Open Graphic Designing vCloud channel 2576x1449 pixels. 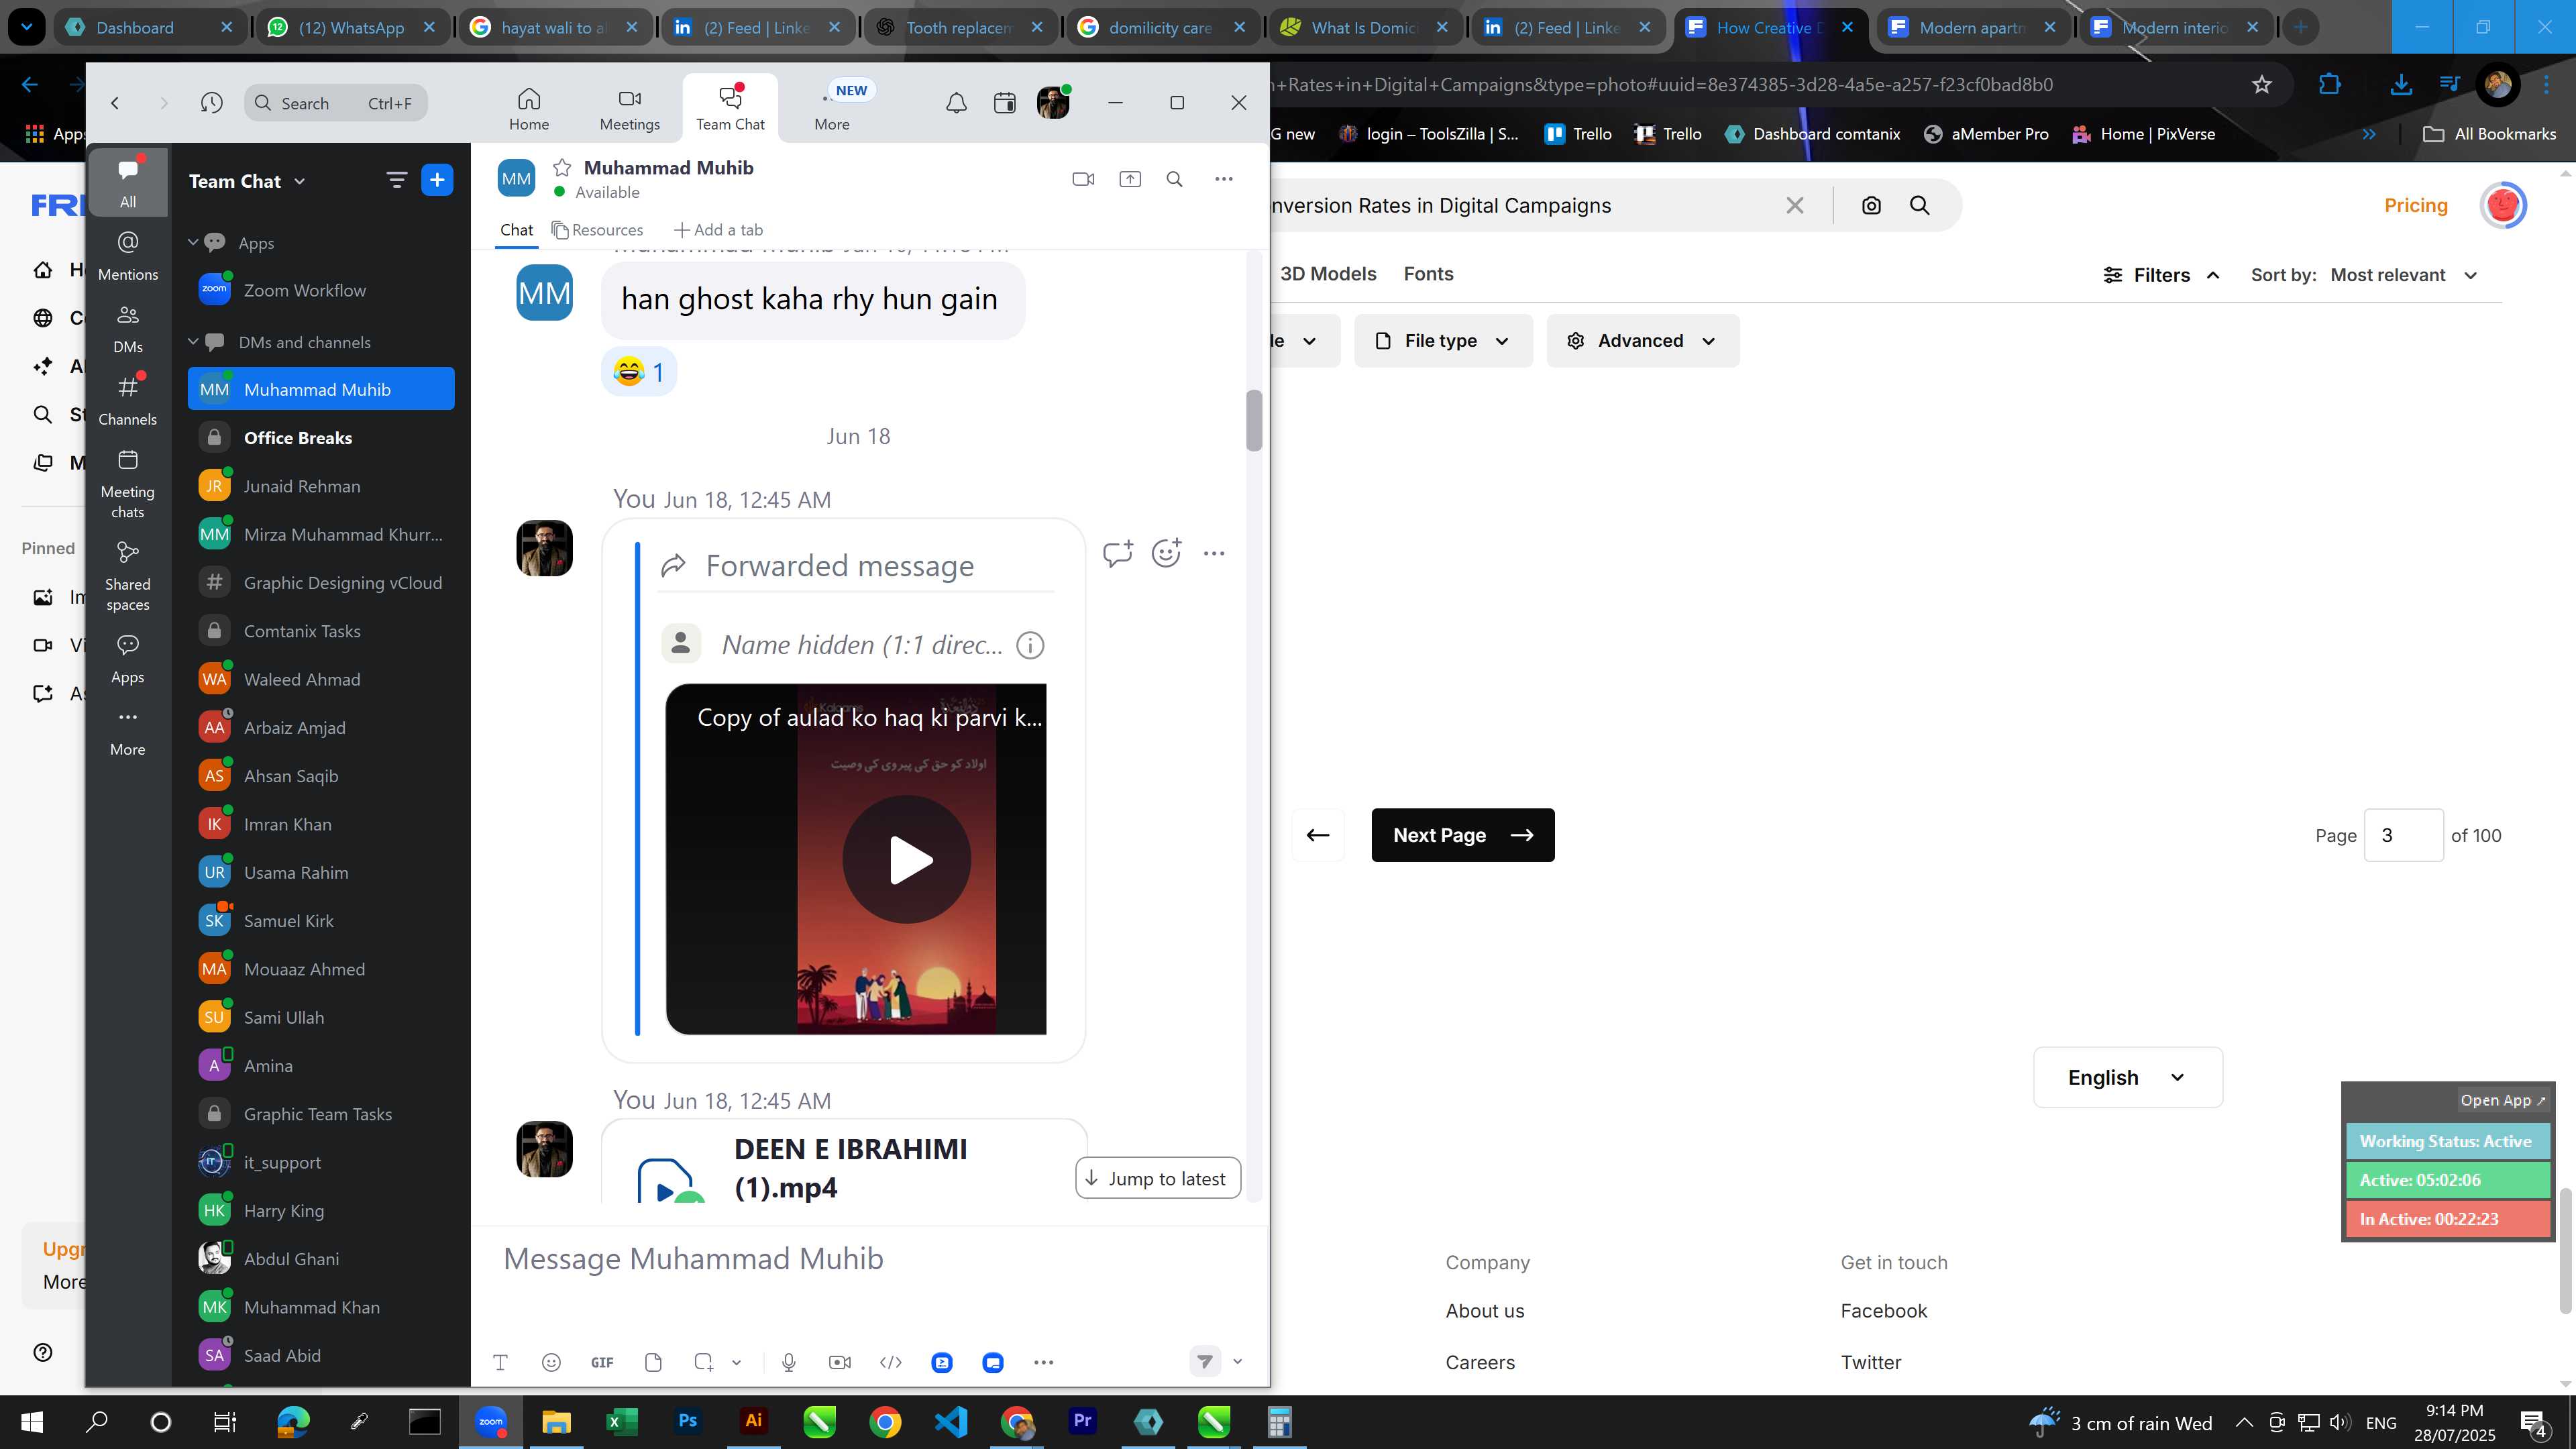click(x=321, y=582)
